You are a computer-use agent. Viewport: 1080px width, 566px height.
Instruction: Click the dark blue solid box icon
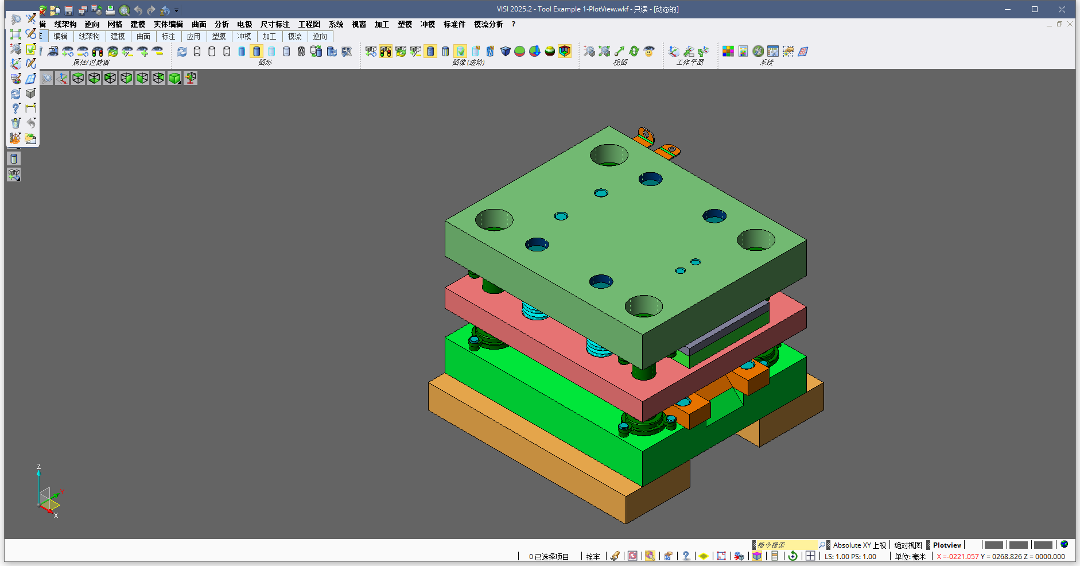tap(505, 52)
